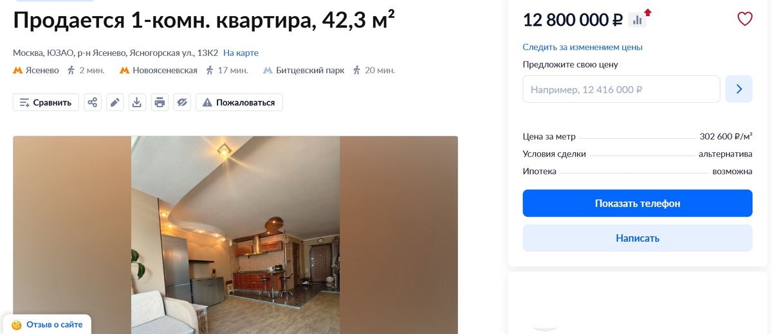Open price history chart icon
Viewport: 772px width, 334px height.
click(638, 20)
